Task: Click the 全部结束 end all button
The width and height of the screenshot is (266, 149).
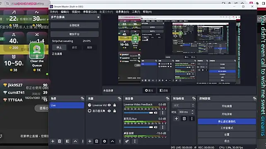Action: click(75, 25)
